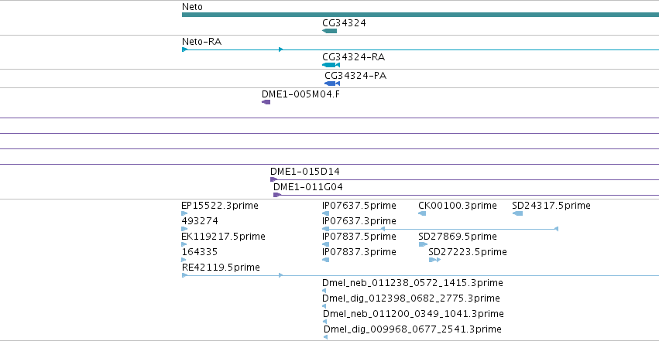Select the Neto gene bar
659x341 pixels.
click(x=420, y=15)
